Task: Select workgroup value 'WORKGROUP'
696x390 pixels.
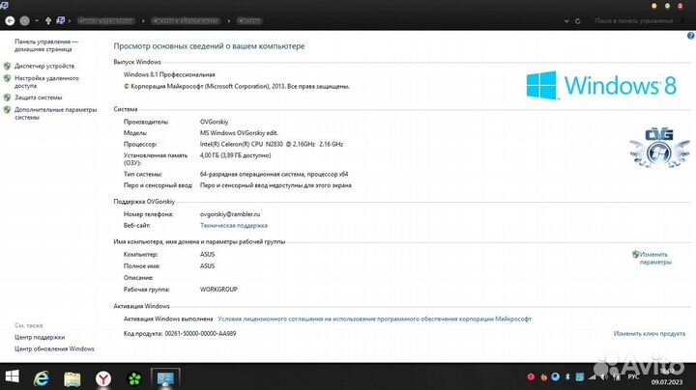Action: (218, 290)
